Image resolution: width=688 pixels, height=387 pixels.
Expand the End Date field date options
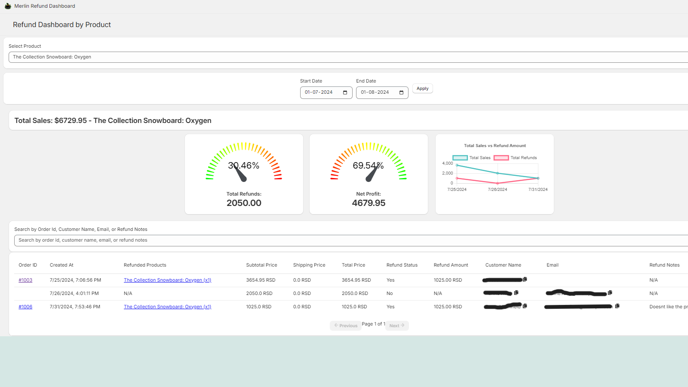(401, 92)
